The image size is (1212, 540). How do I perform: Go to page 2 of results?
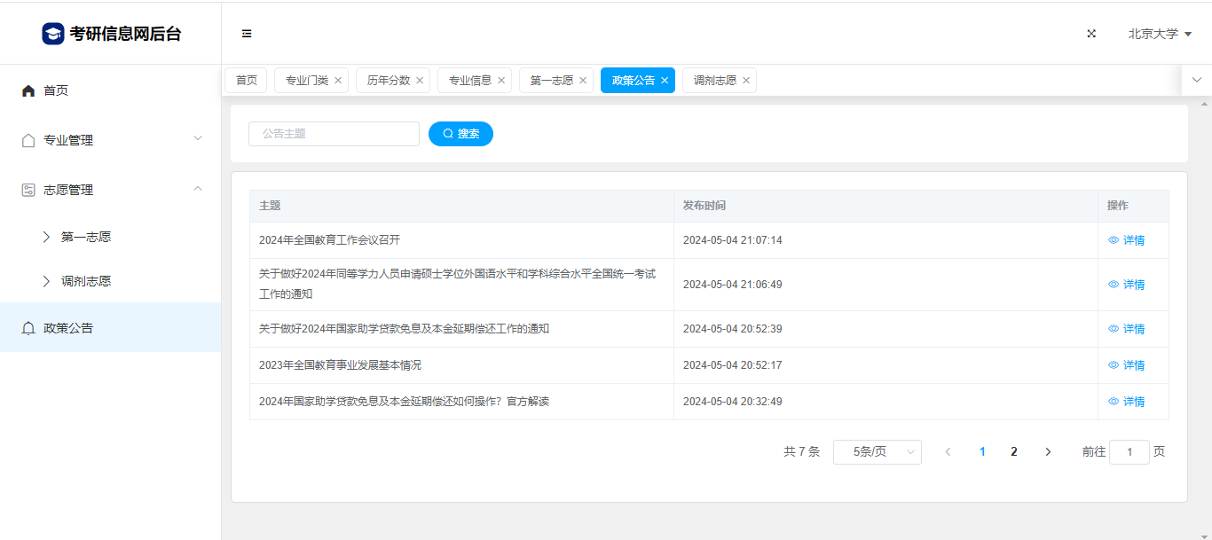click(x=1013, y=452)
